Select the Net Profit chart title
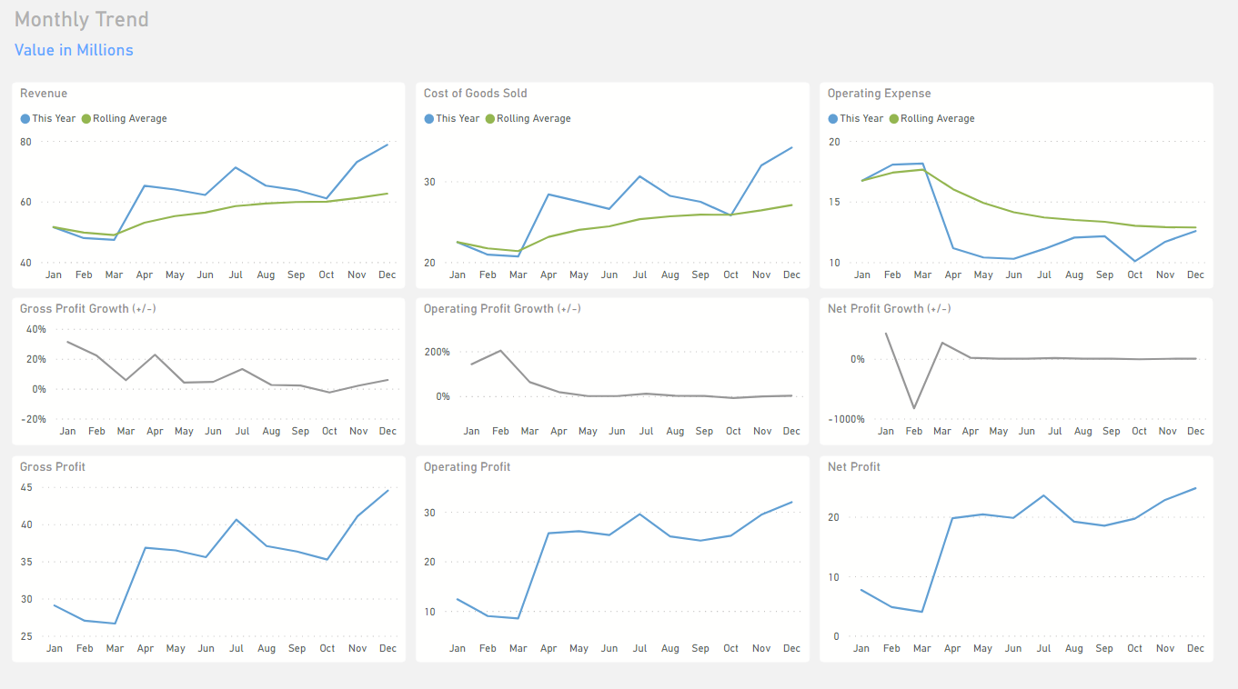Image resolution: width=1238 pixels, height=689 pixels. [x=854, y=467]
